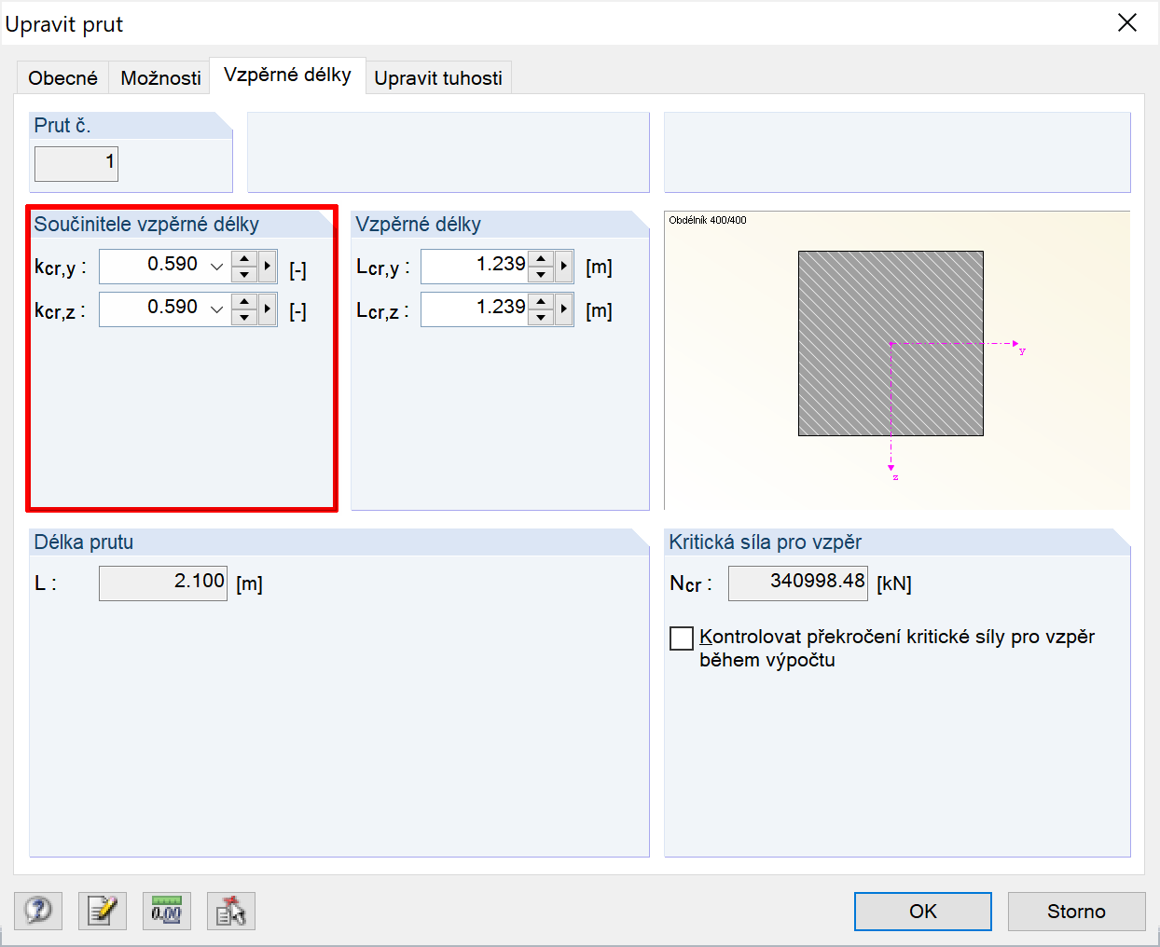Select the Vzpěrné délky tab

(287, 75)
